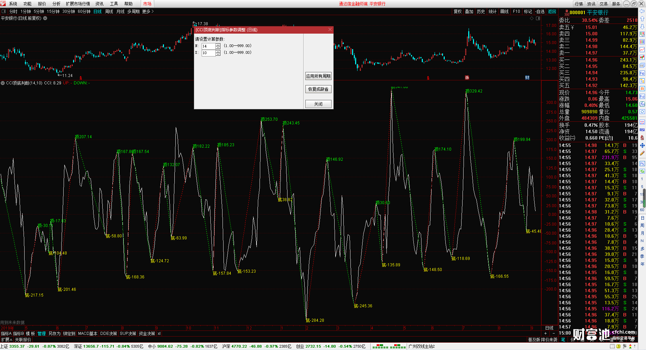Image resolution: width=646 pixels, height=350 pixels.
Task: Click the panel icon beside the diamond icon
Action: pos(538,18)
